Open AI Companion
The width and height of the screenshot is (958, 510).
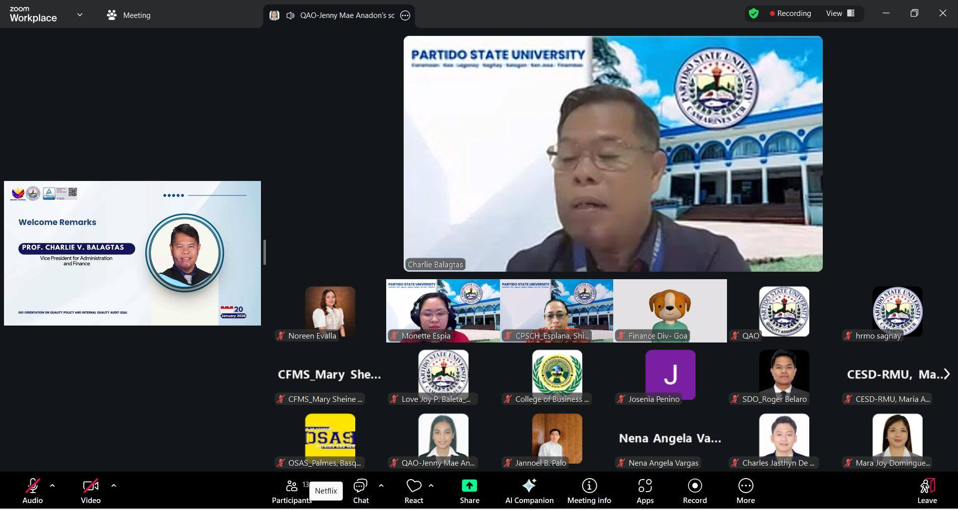coord(529,491)
